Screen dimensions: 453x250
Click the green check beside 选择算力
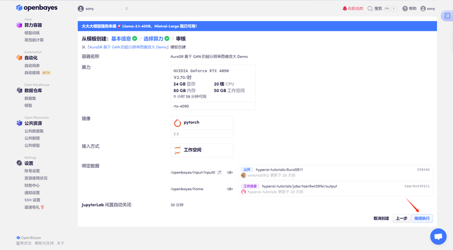pos(167,38)
